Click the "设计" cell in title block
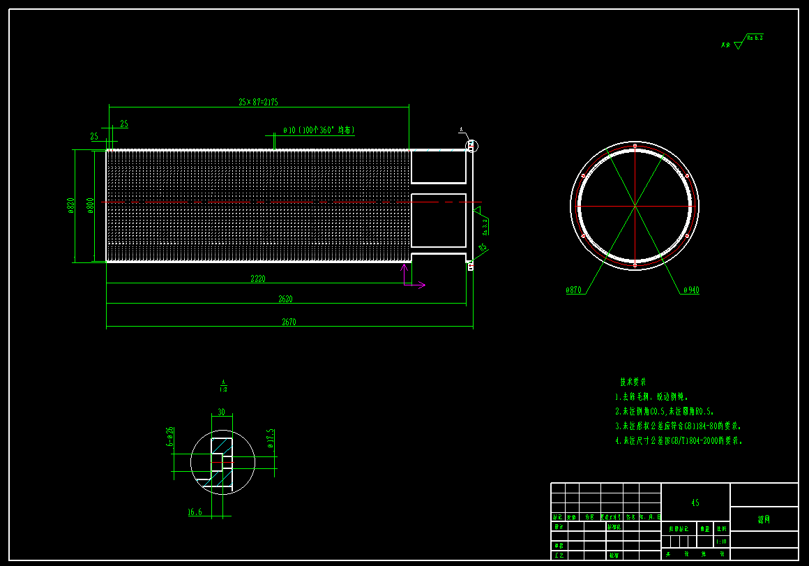Screen dimensions: 809x566 pos(559,527)
